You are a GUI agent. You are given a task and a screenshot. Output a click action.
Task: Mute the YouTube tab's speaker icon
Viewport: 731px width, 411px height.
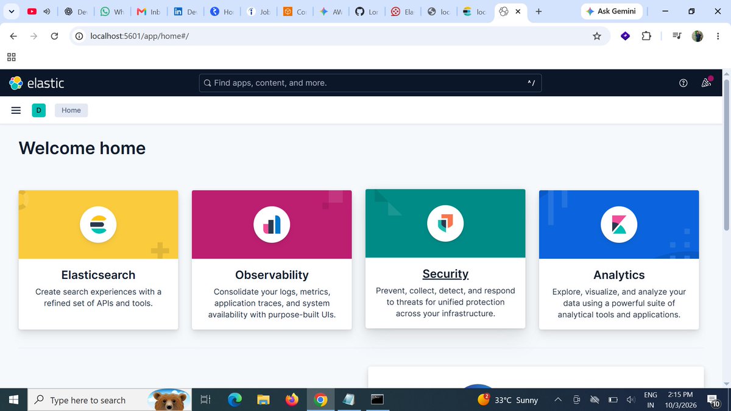click(x=47, y=12)
